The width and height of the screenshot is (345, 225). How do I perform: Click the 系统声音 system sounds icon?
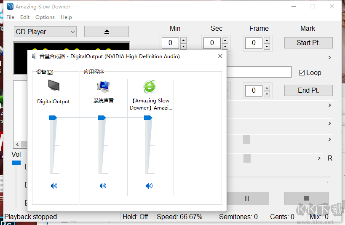pos(103,86)
